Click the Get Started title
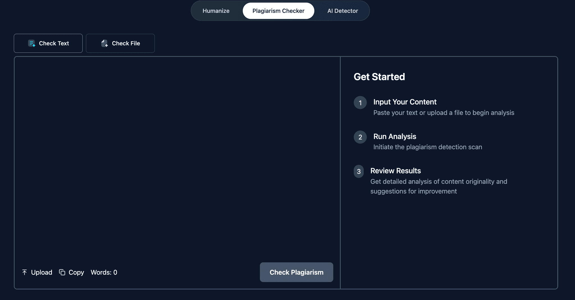This screenshot has width=575, height=300. click(379, 77)
